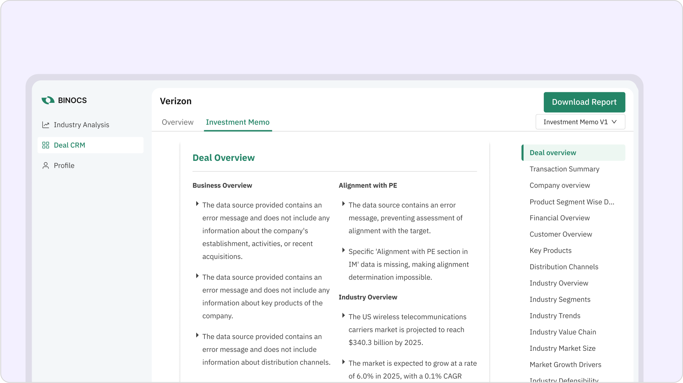Switch to the Overview tab
Screen dimensions: 683x383
point(178,122)
